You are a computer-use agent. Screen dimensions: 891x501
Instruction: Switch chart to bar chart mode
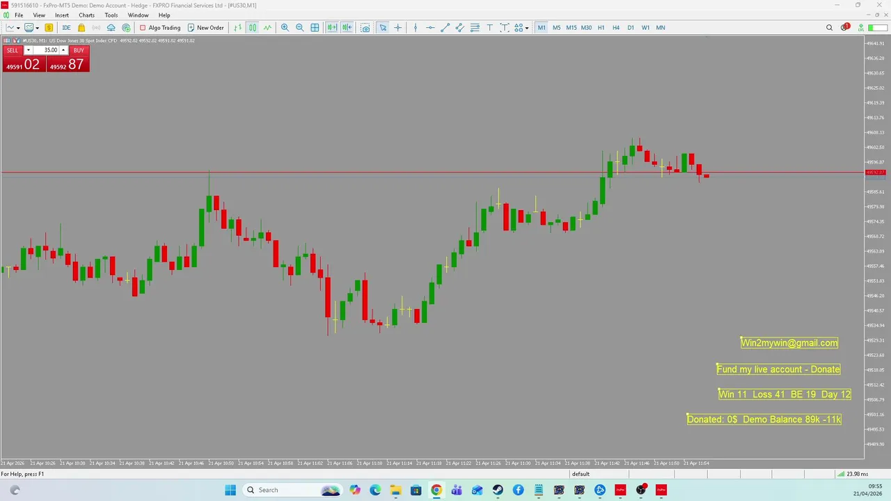tap(237, 28)
